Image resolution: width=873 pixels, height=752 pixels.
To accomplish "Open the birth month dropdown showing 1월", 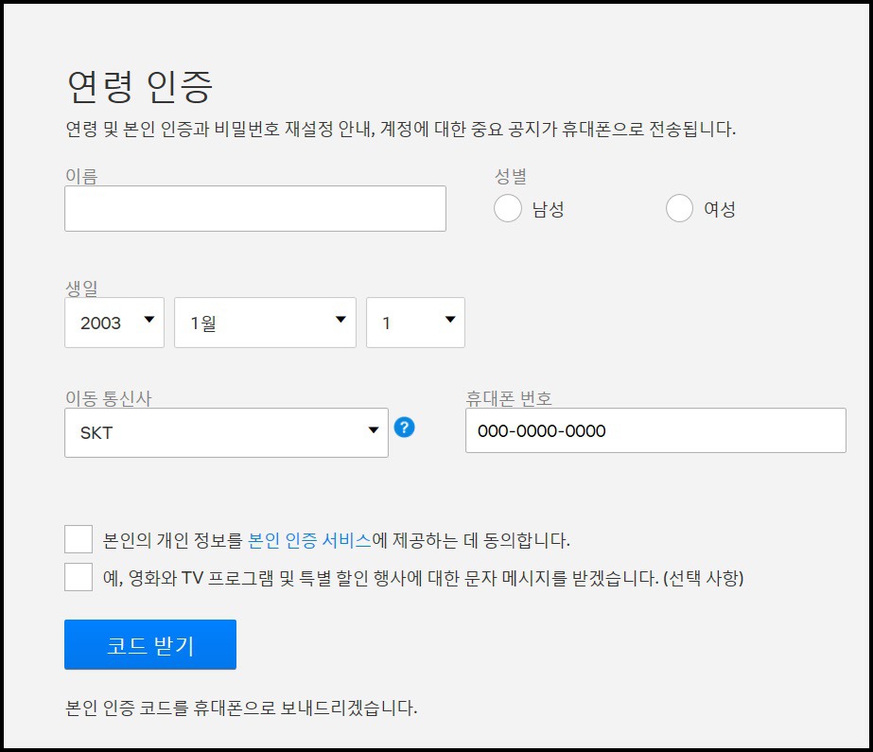I will 265,323.
